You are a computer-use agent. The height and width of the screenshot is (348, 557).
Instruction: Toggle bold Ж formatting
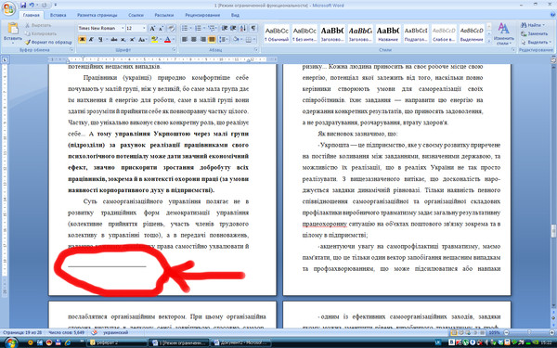(82, 39)
